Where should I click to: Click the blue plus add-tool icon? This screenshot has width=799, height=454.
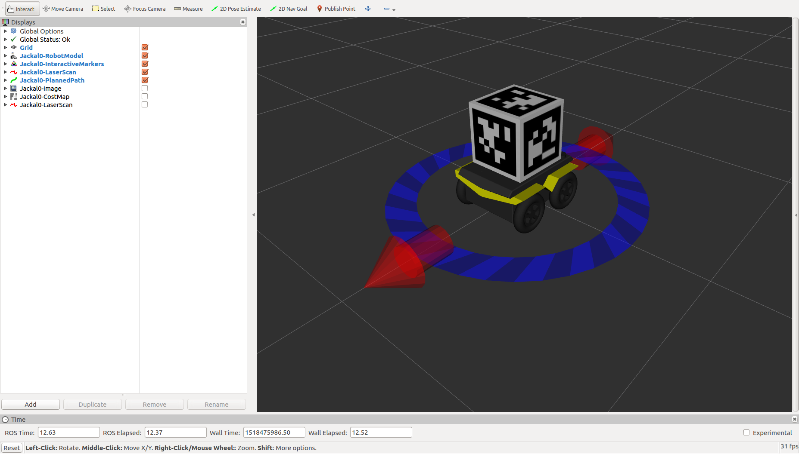[368, 9]
